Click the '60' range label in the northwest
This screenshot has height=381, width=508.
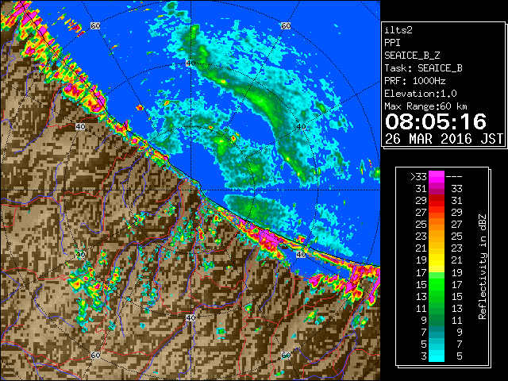click(95, 25)
